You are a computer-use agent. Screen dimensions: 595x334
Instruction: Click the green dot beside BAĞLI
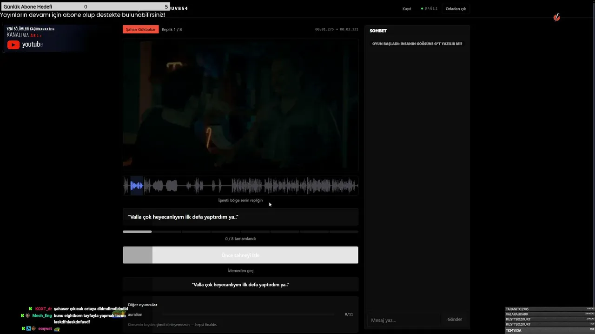(x=422, y=9)
